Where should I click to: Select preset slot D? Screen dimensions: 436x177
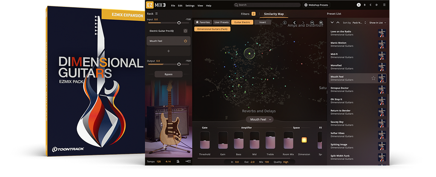point(376,5)
